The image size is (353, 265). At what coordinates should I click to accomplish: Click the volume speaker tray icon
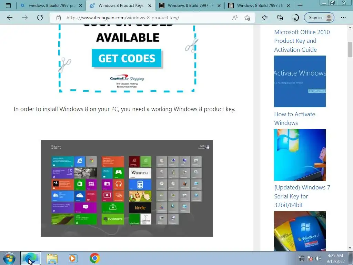pyautogui.click(x=318, y=259)
